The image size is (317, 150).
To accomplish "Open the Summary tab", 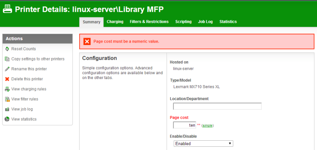I will pos(91,22).
